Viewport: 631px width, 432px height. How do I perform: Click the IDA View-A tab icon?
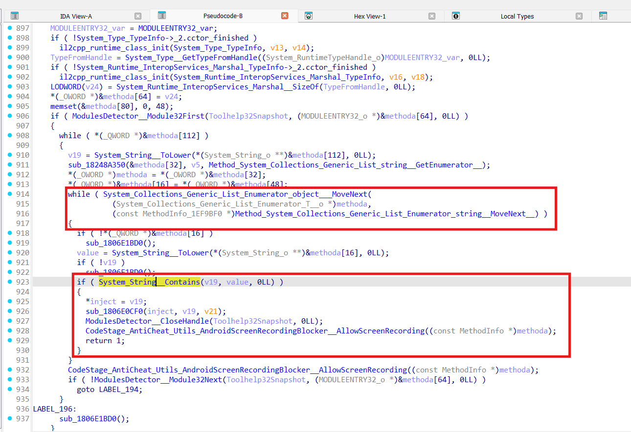click(x=15, y=16)
